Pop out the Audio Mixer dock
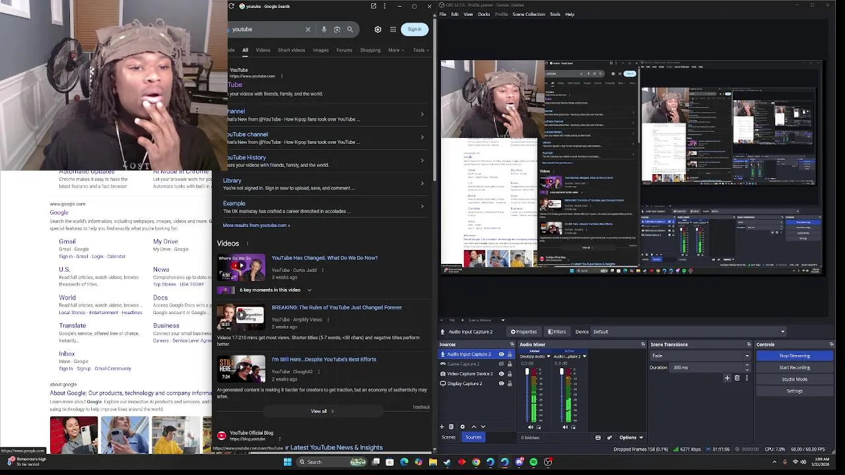 643,344
